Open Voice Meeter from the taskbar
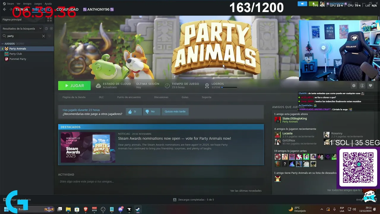 94,209
